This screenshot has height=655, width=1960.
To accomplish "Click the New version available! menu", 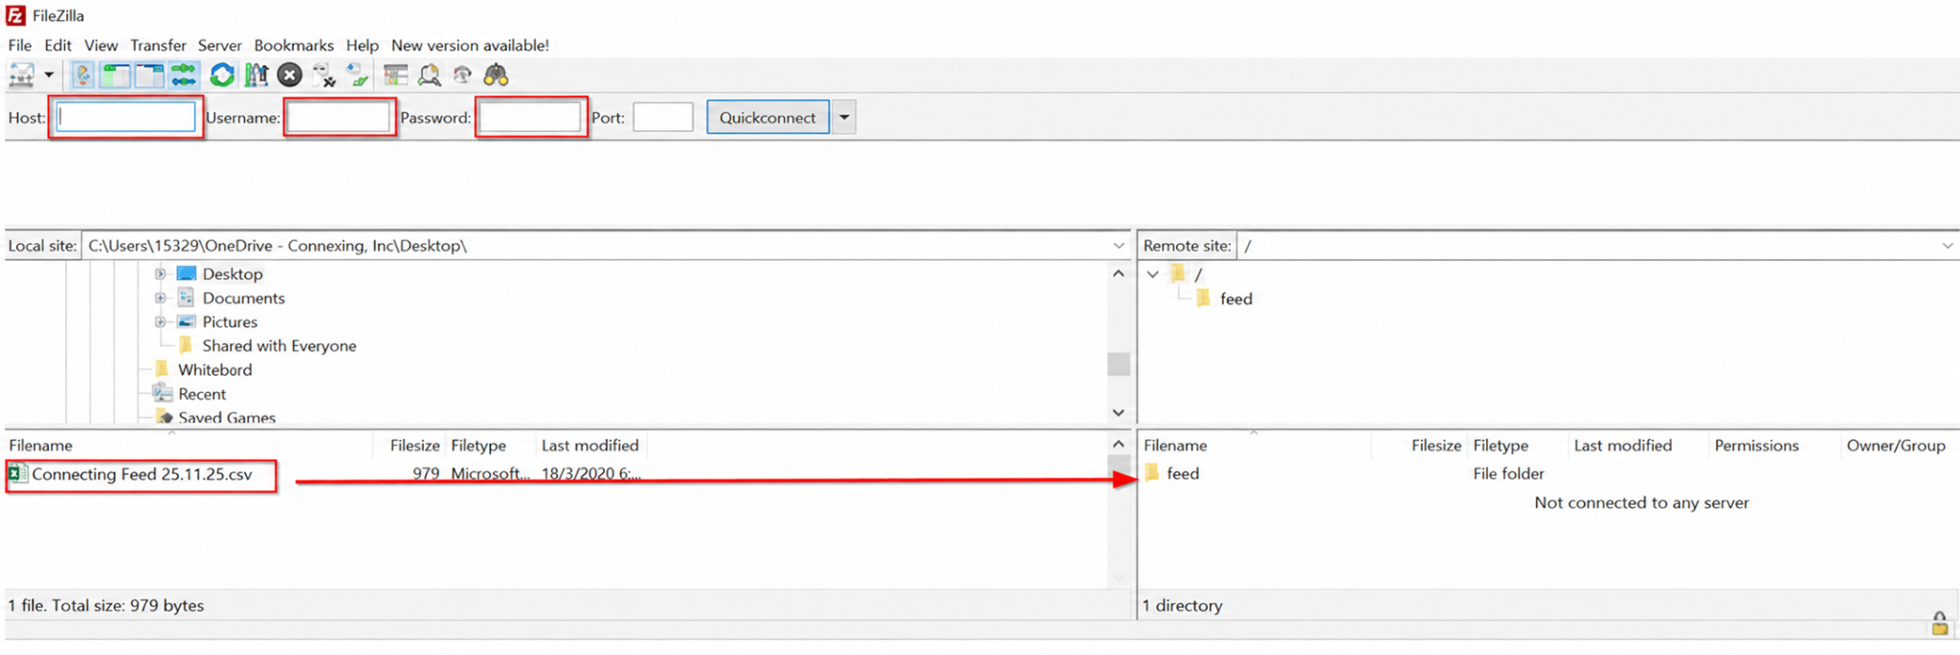I will tap(470, 45).
